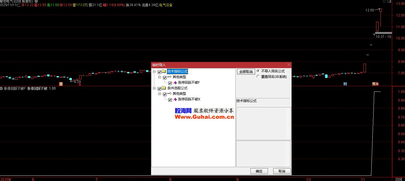Click the 全部取消 button
Screen dimensions: 405x181
point(246,72)
